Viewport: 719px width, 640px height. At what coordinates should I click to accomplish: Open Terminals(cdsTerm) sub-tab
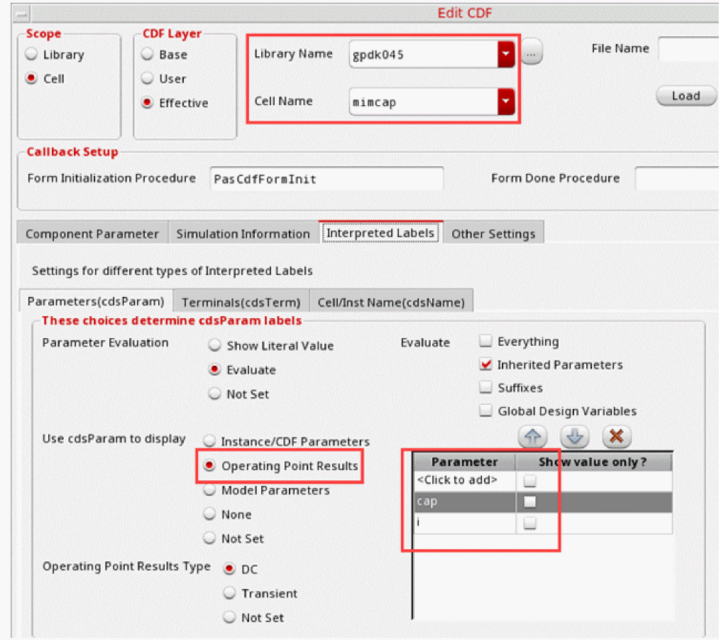pyautogui.click(x=241, y=303)
